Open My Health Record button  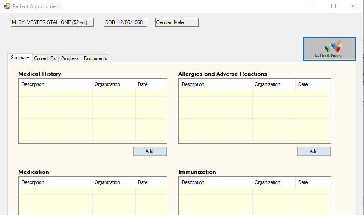[329, 49]
